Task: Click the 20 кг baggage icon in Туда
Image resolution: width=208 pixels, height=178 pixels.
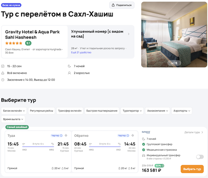Action: (52, 168)
